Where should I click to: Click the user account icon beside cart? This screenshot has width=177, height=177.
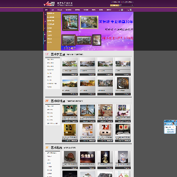click(x=122, y=10)
